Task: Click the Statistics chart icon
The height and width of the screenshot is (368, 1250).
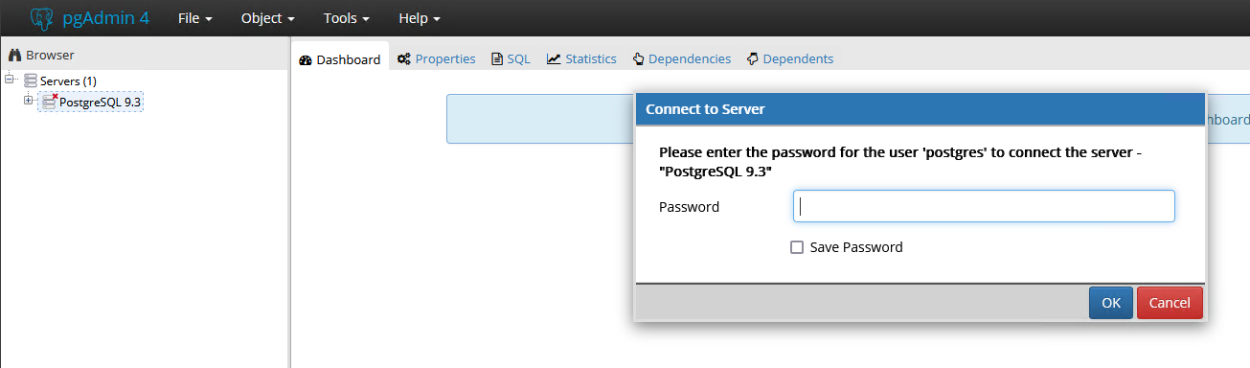Action: [554, 59]
